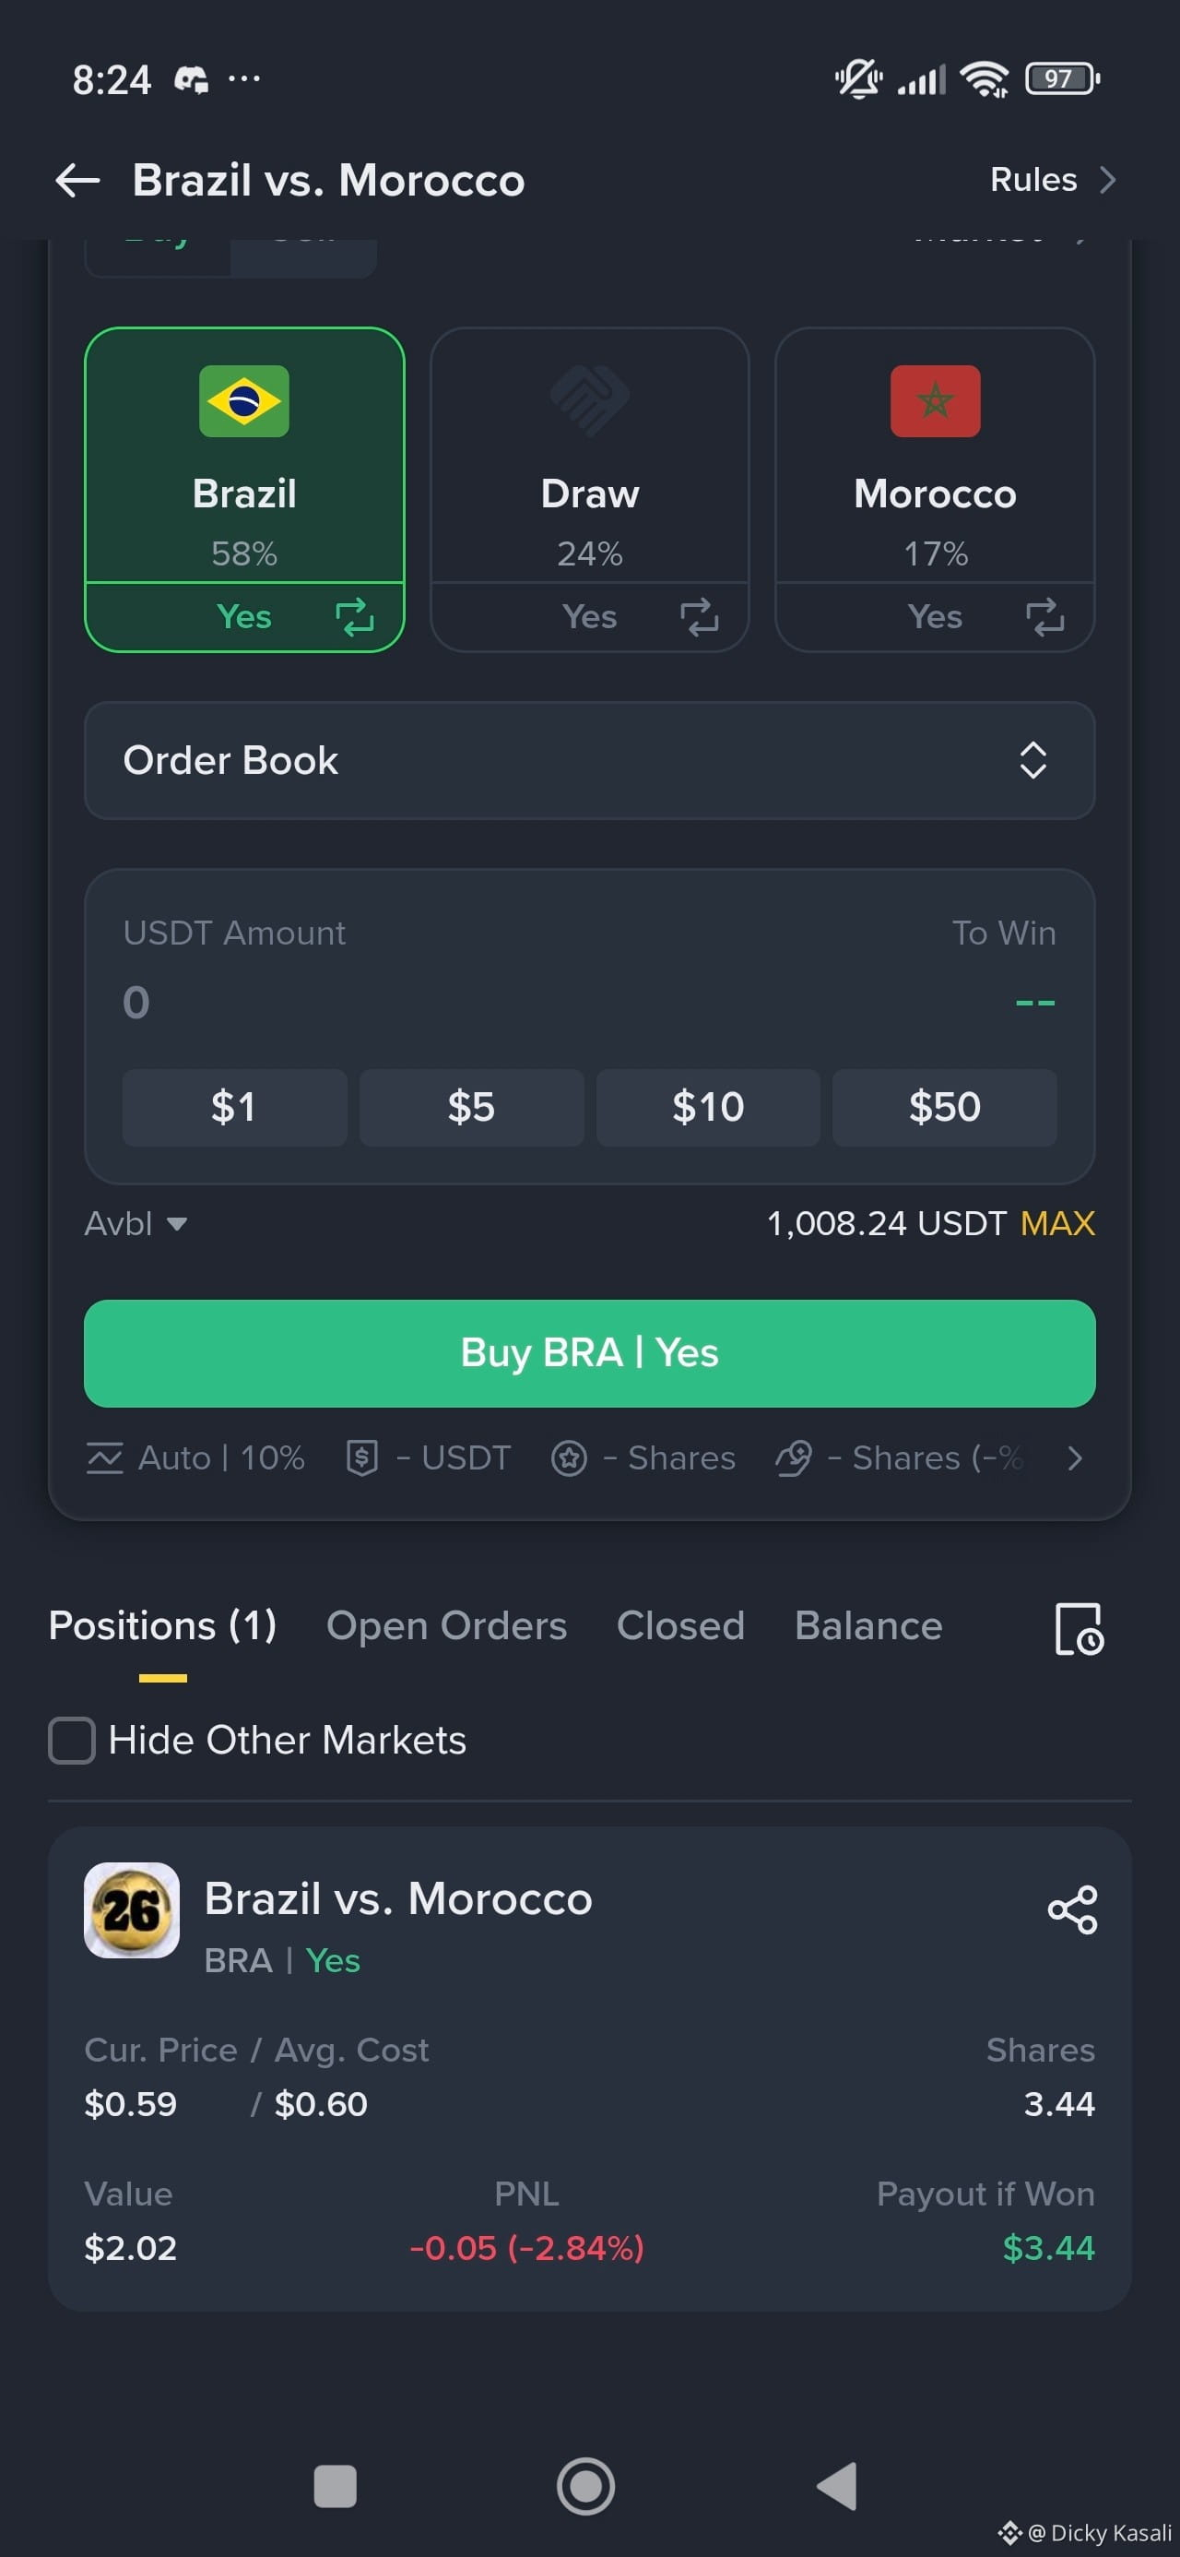Swap Yes/No on Brazil card
The width and height of the screenshot is (1180, 2557).
[x=354, y=616]
